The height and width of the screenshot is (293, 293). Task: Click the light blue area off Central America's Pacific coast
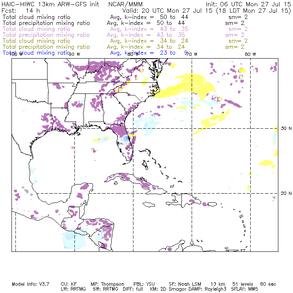click(x=74, y=239)
